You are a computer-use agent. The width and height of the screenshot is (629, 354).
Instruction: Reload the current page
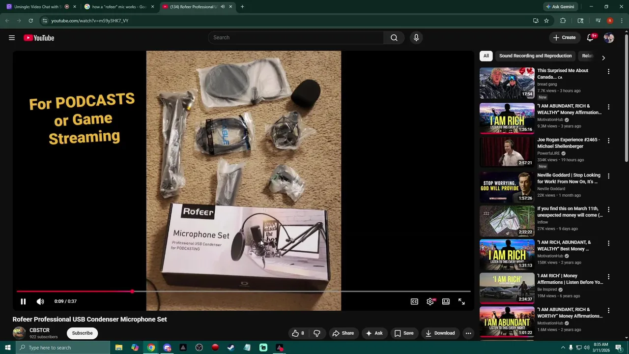click(30, 21)
